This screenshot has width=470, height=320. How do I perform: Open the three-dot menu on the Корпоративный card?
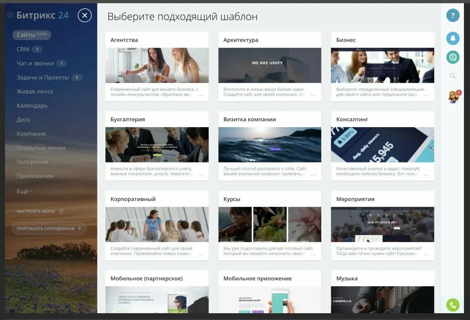pos(201,255)
